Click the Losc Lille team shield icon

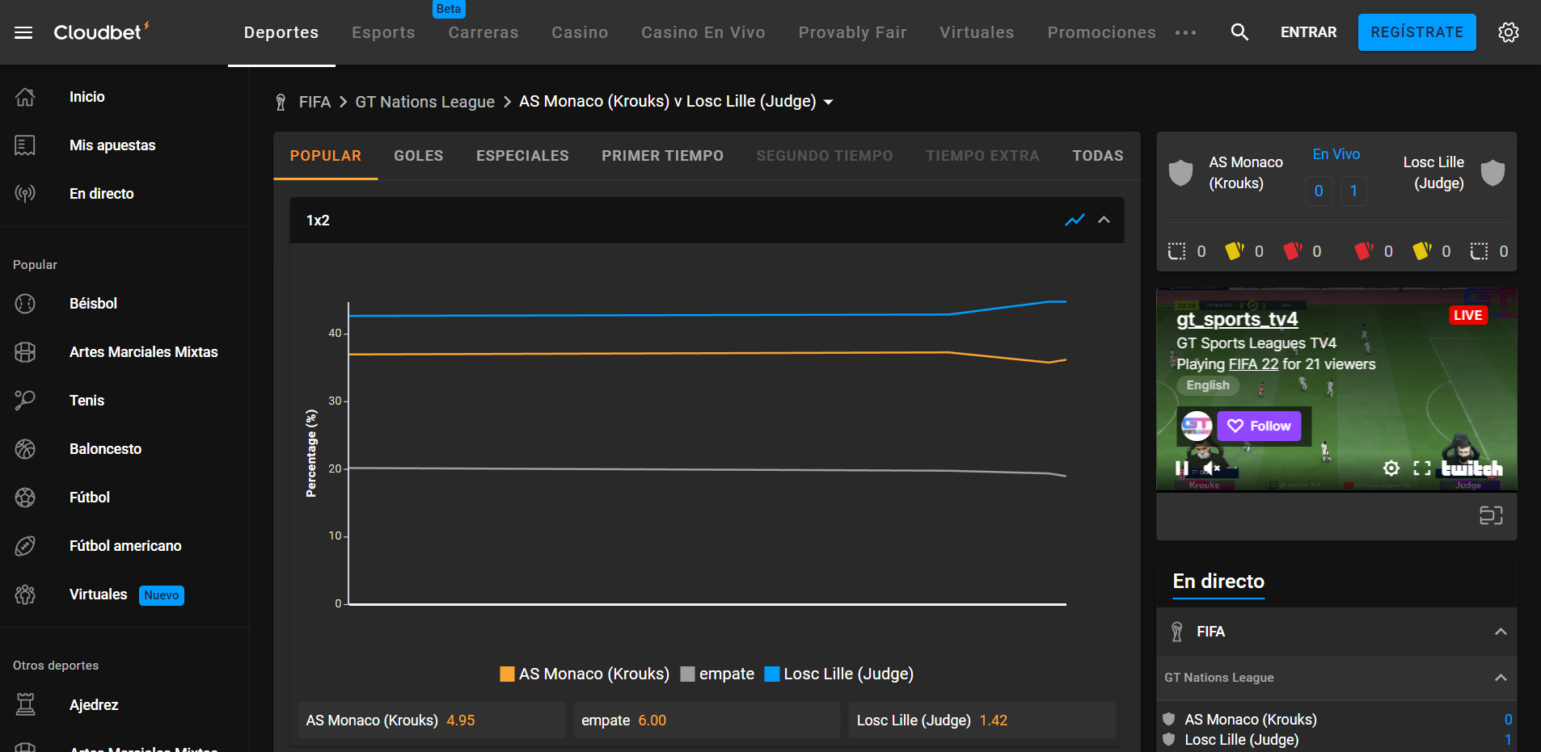point(1492,172)
